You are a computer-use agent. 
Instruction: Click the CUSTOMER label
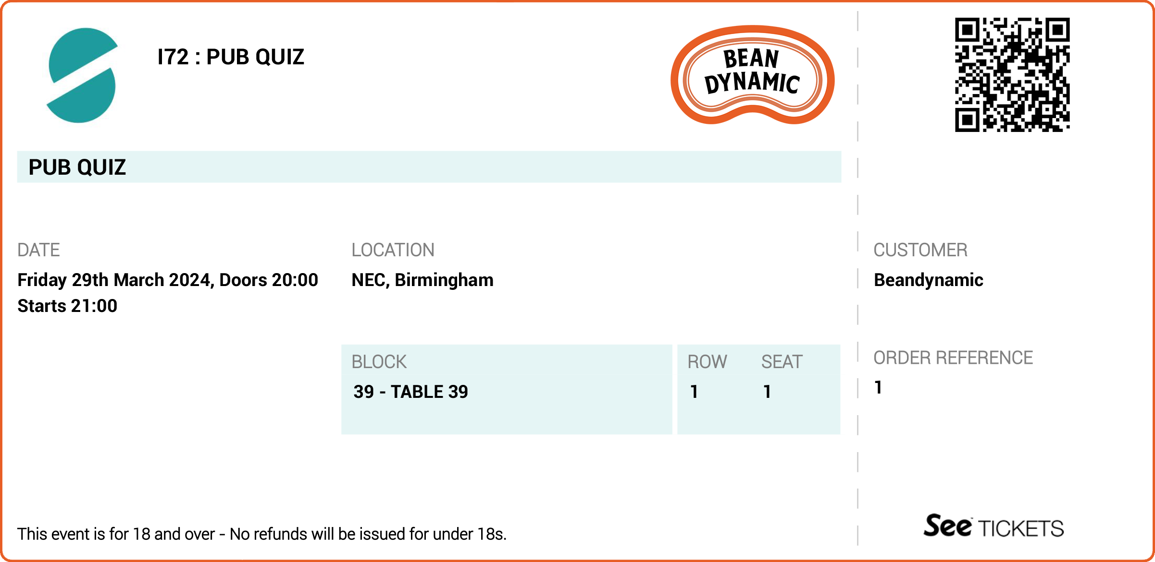[920, 250]
